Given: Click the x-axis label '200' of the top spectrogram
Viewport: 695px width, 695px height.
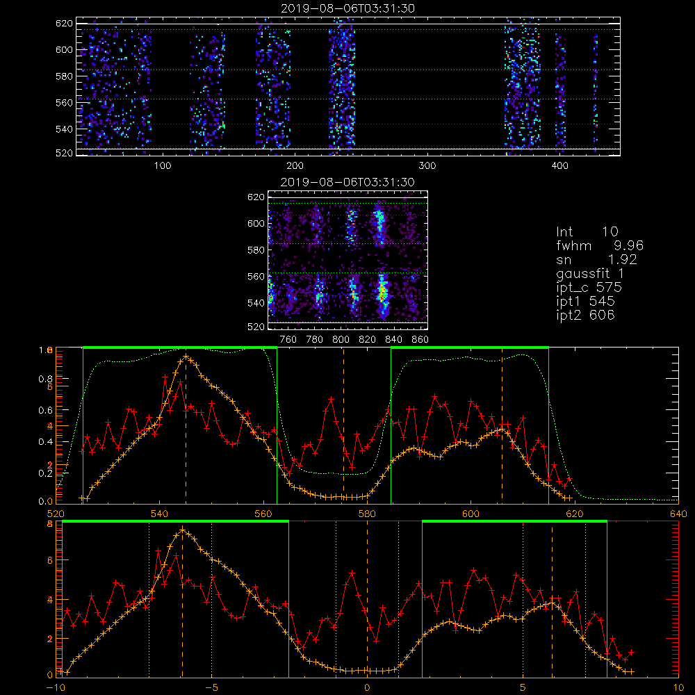Looking at the screenshot, I should (295, 166).
